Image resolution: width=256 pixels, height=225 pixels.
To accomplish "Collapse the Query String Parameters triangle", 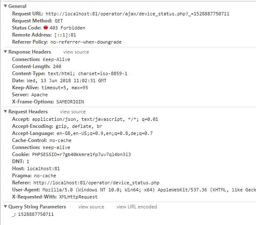I will point(5,207).
